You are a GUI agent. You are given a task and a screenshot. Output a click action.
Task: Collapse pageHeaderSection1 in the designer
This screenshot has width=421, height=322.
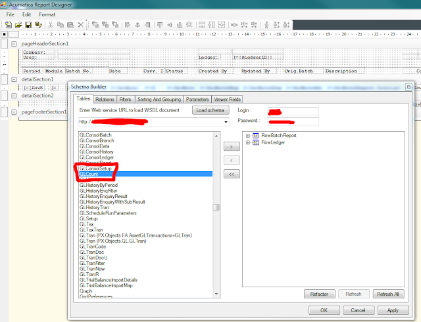pos(14,44)
